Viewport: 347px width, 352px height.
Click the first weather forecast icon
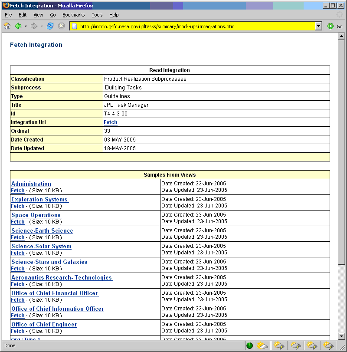point(262,345)
